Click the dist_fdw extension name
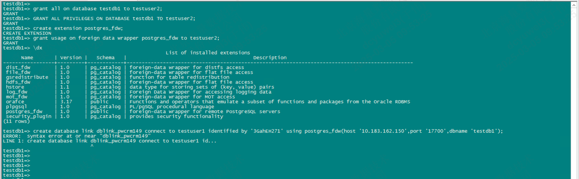This screenshot has height=179, width=579. click(x=18, y=68)
